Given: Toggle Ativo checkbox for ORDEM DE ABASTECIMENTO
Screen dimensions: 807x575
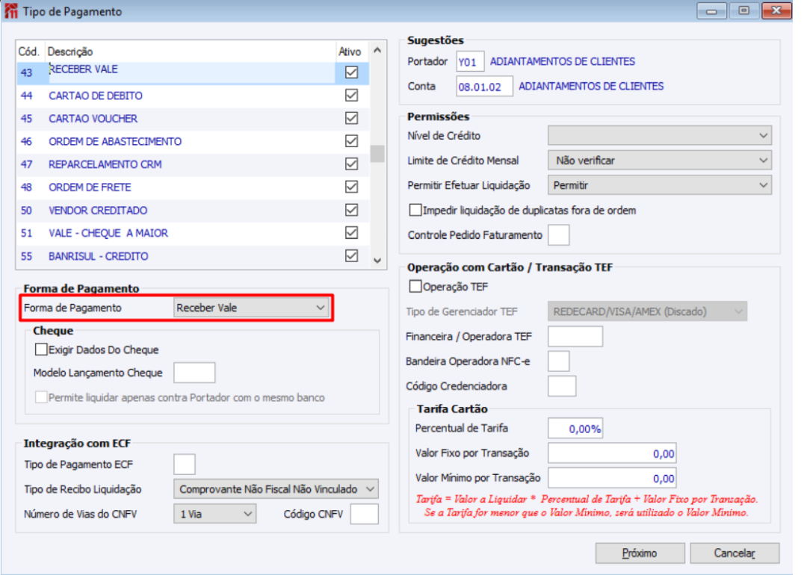Looking at the screenshot, I should pyautogui.click(x=351, y=141).
